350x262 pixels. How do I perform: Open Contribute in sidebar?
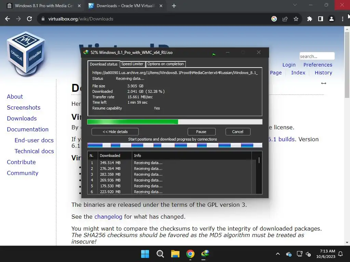point(22,162)
